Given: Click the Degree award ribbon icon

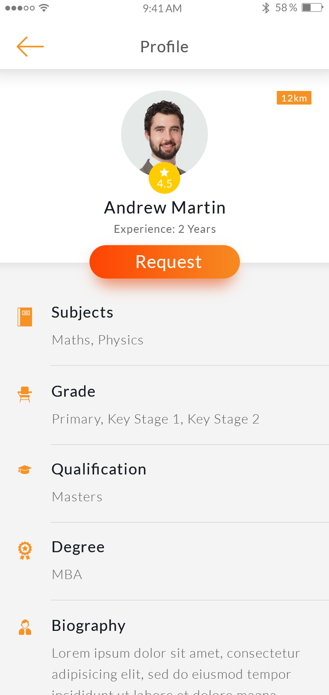Looking at the screenshot, I should click(25, 550).
